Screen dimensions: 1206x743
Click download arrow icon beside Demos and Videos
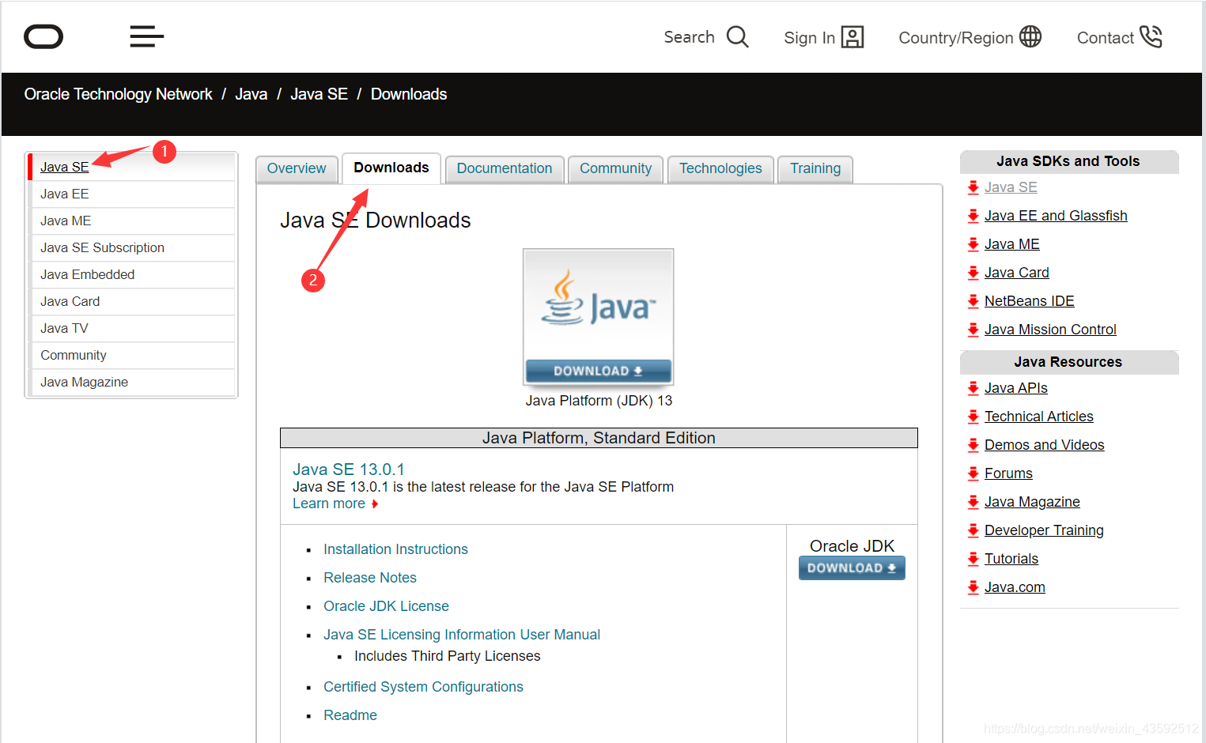click(973, 445)
